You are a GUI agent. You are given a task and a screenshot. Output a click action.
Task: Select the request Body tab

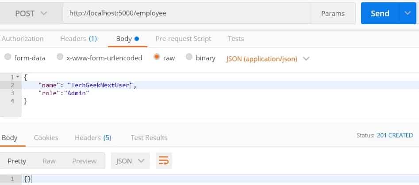pos(127,39)
